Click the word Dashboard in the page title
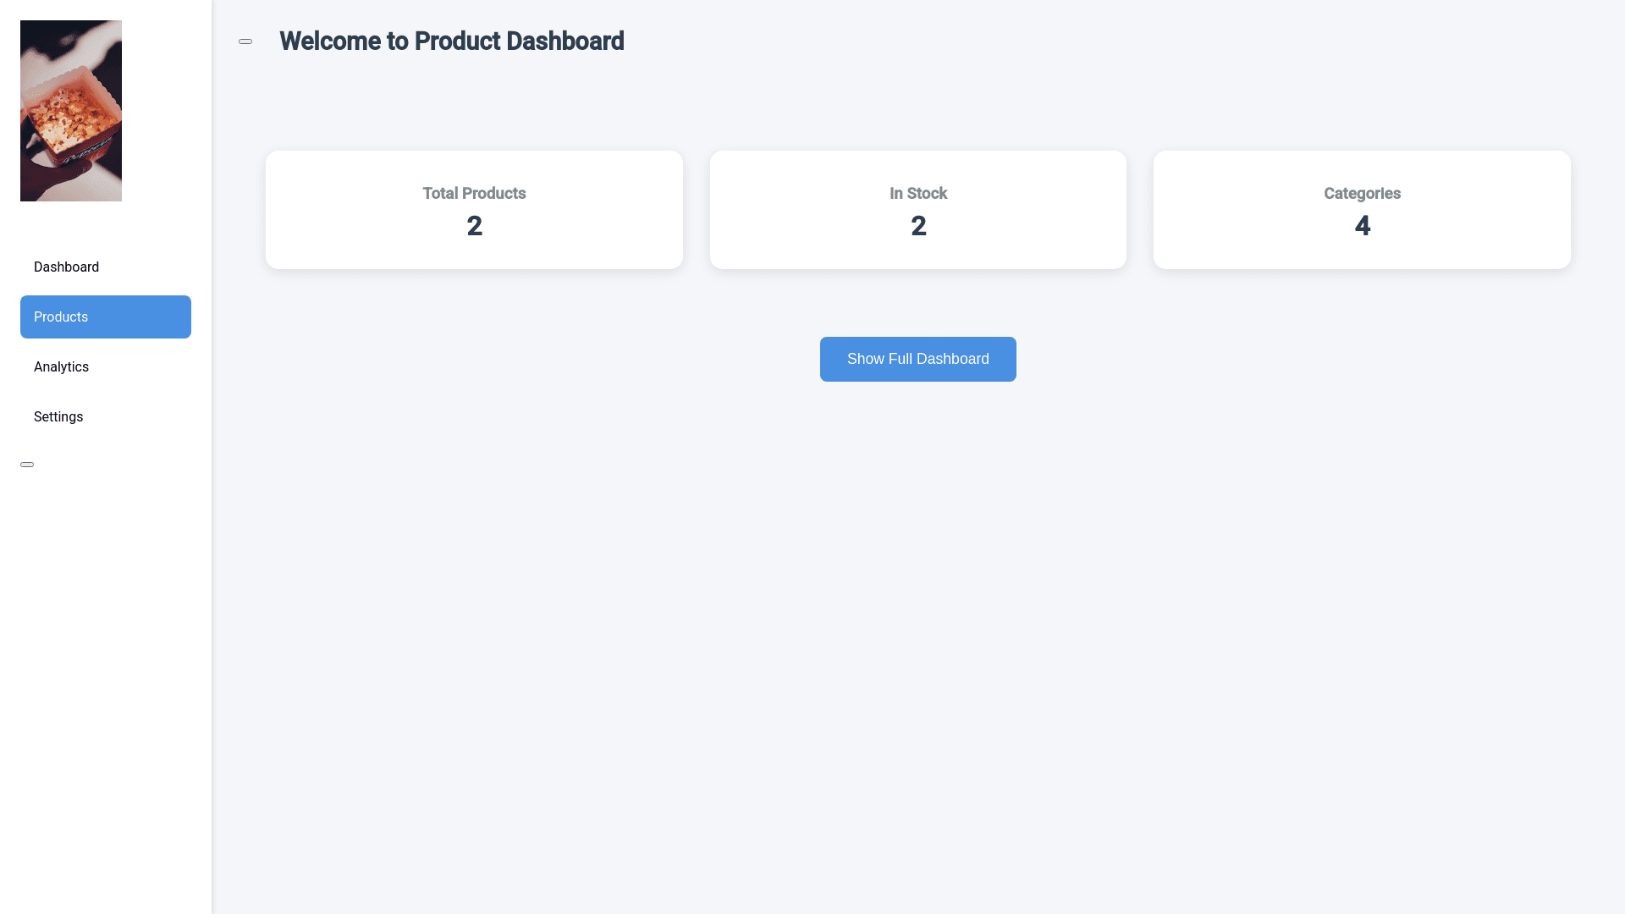The height and width of the screenshot is (914, 1625). pos(565,41)
